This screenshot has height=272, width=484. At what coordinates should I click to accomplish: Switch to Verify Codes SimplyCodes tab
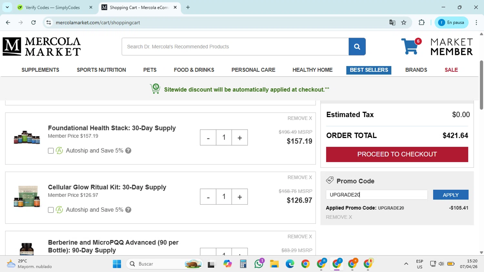pos(53,7)
